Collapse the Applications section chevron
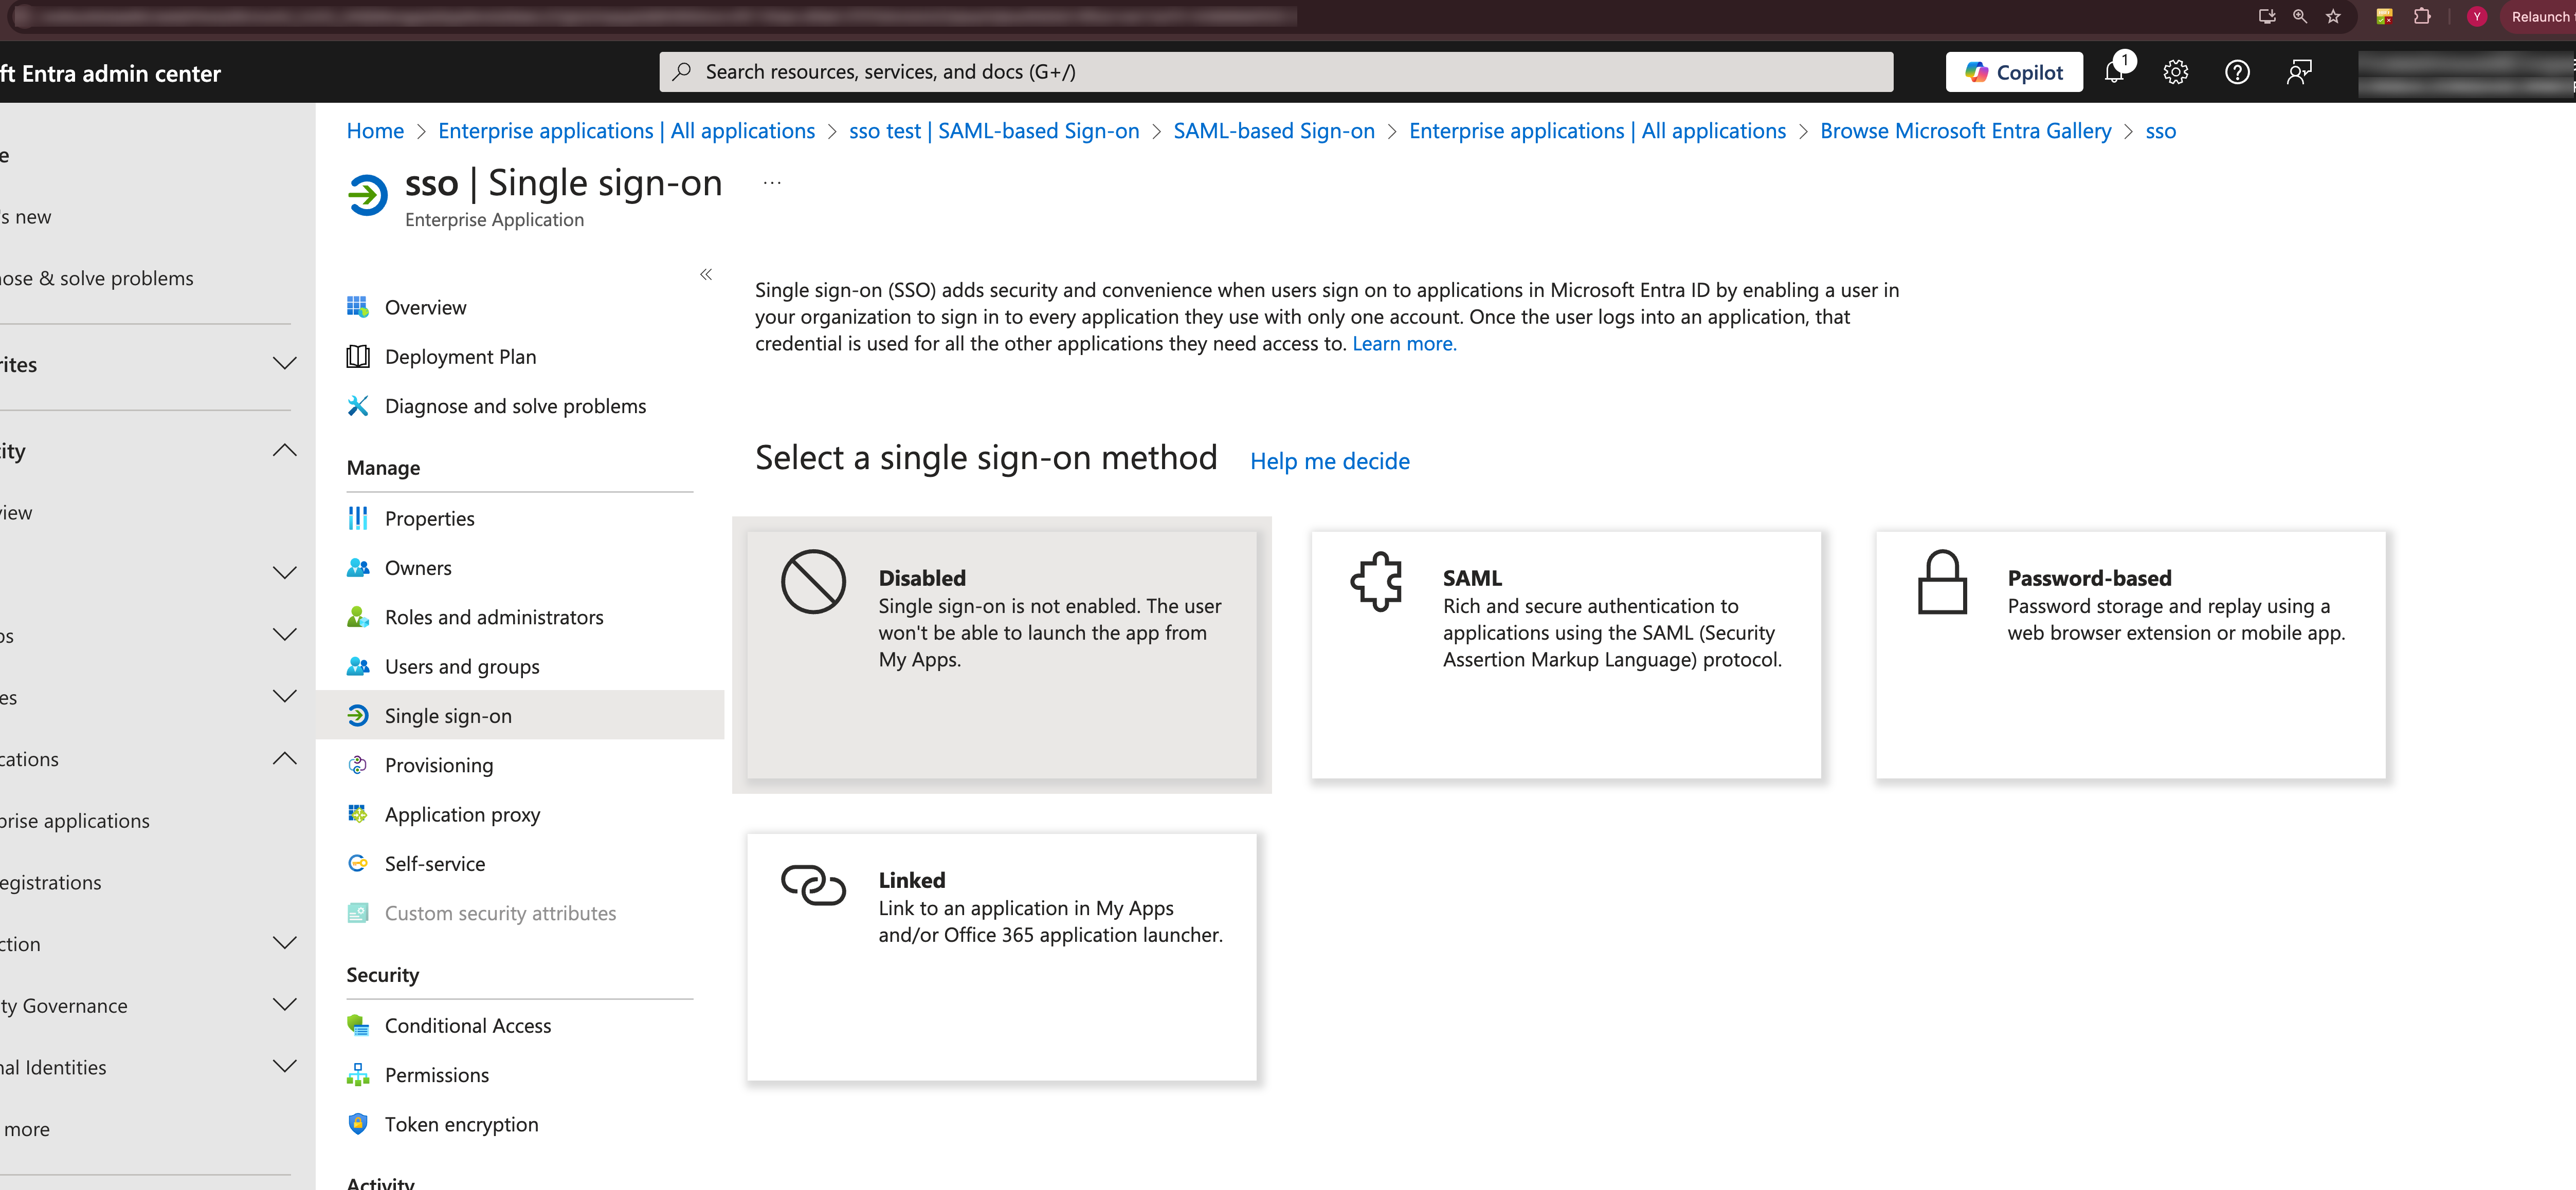2576x1190 pixels. click(x=285, y=758)
